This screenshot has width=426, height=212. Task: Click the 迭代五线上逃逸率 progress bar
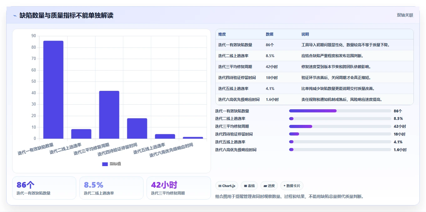click(340, 142)
